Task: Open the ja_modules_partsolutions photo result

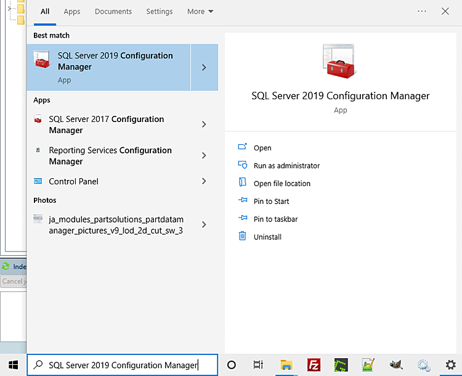Action: (116, 225)
